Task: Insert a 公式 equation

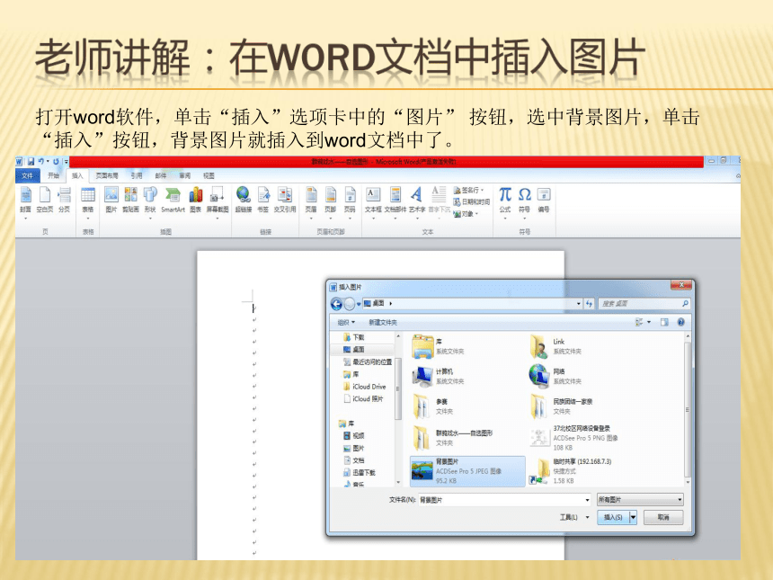Action: [505, 202]
